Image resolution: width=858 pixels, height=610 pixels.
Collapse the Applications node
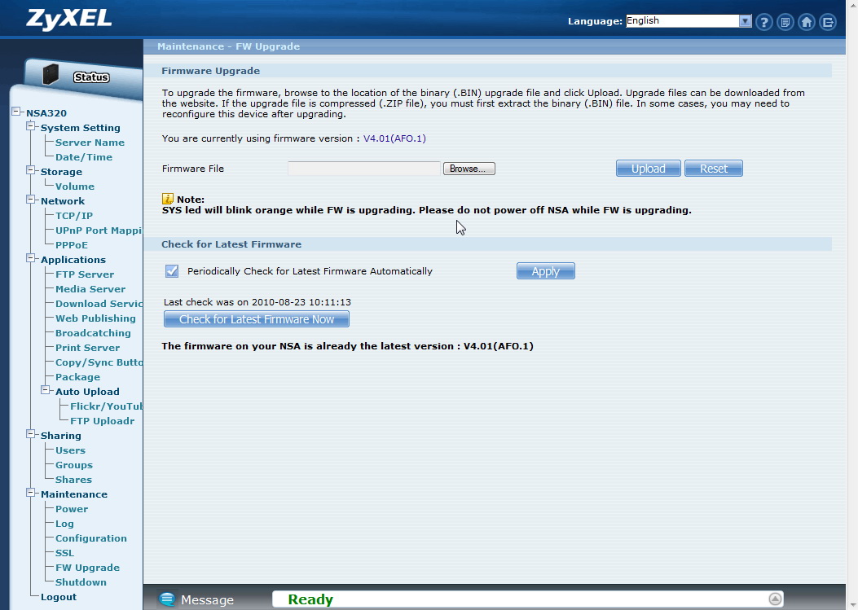(x=31, y=258)
